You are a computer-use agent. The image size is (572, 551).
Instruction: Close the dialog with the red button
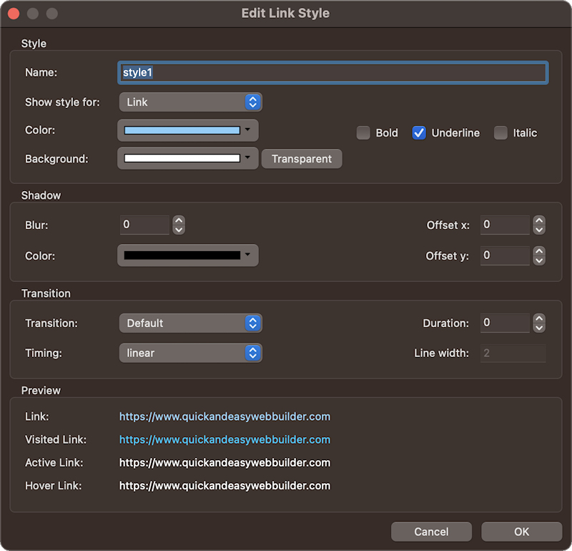[x=14, y=14]
